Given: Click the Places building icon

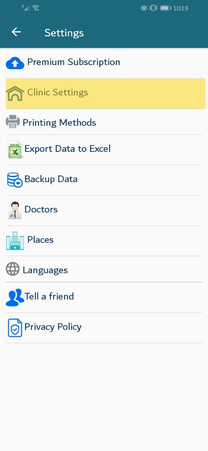Looking at the screenshot, I should 15,241.
